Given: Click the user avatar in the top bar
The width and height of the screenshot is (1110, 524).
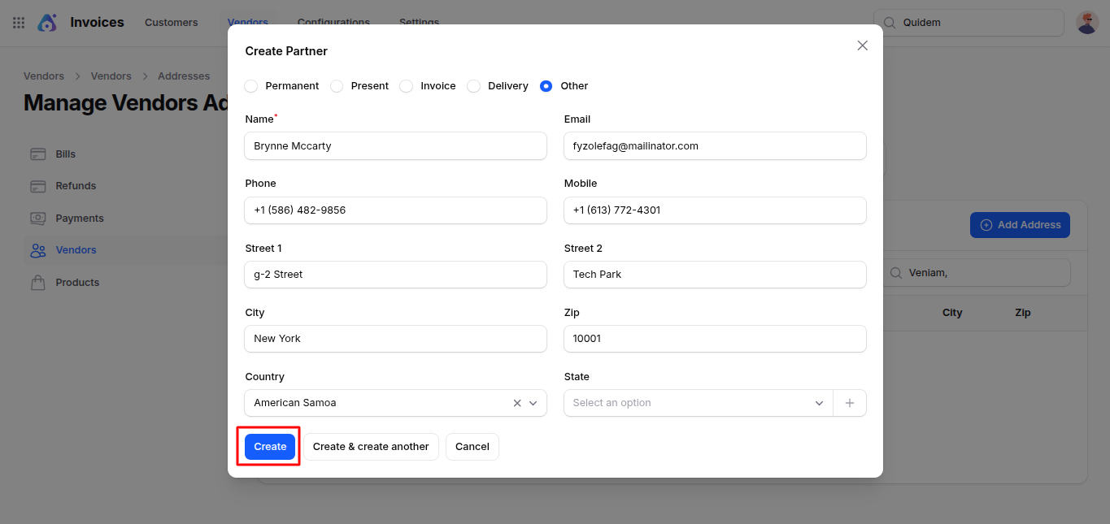Looking at the screenshot, I should coord(1087,22).
